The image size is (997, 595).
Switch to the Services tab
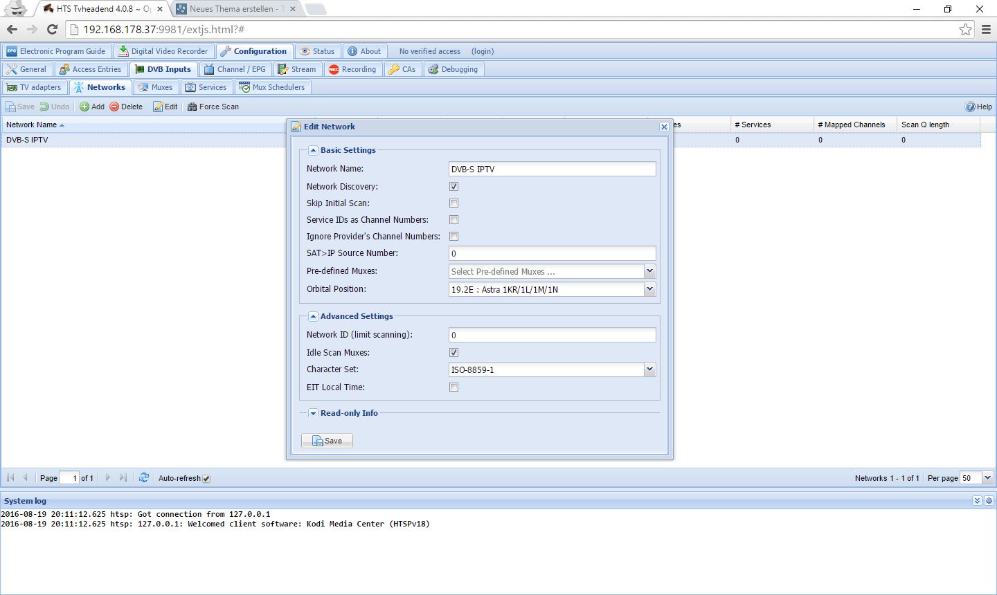point(206,87)
